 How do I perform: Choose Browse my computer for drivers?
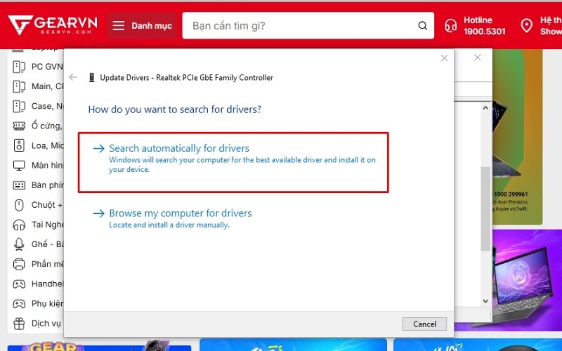click(172, 218)
